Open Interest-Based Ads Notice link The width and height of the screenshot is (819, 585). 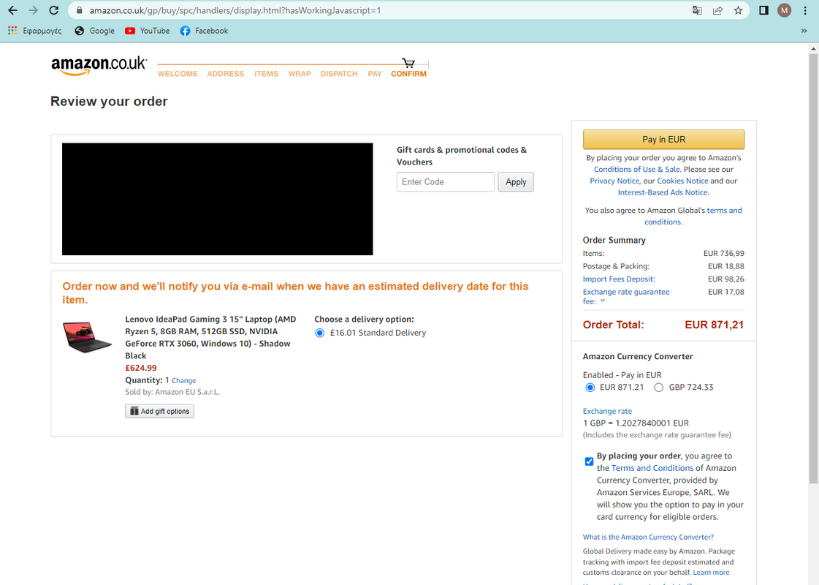663,192
